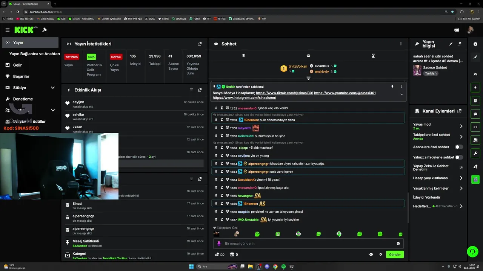The width and height of the screenshot is (483, 271).
Task: Click the lightning bolt icon in right sidebar
Action: pyautogui.click(x=475, y=88)
